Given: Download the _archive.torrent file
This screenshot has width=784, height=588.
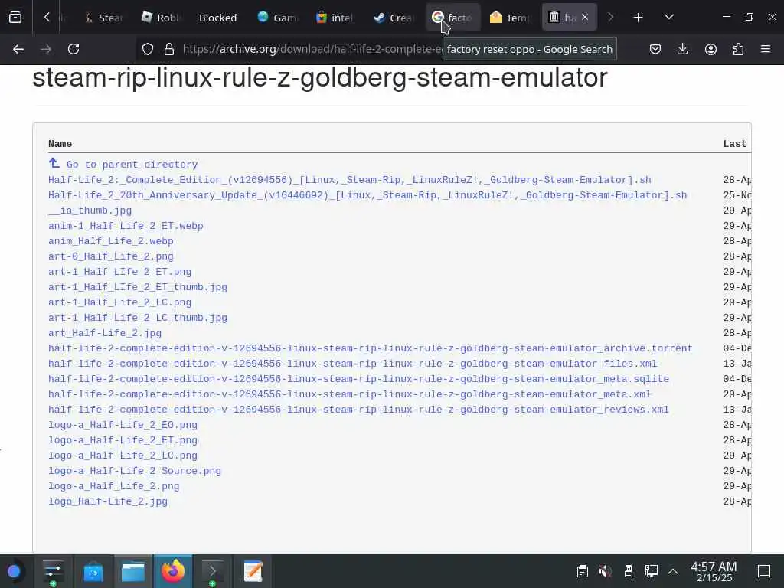Looking at the screenshot, I should click(371, 348).
